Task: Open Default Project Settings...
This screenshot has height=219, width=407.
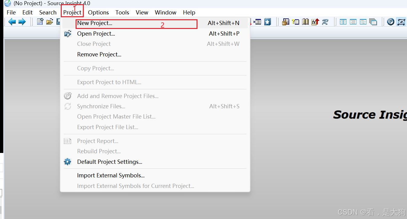Action: tap(155, 162)
